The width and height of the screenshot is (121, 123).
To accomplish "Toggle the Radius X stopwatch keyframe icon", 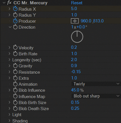I will (x=15, y=9).
